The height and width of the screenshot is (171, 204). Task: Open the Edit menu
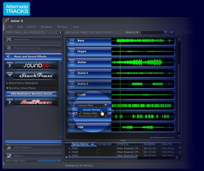(x=20, y=27)
